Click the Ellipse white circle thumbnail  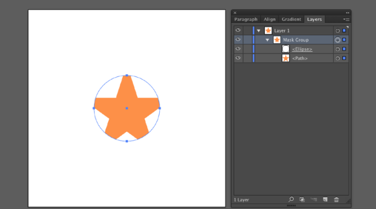pos(285,49)
